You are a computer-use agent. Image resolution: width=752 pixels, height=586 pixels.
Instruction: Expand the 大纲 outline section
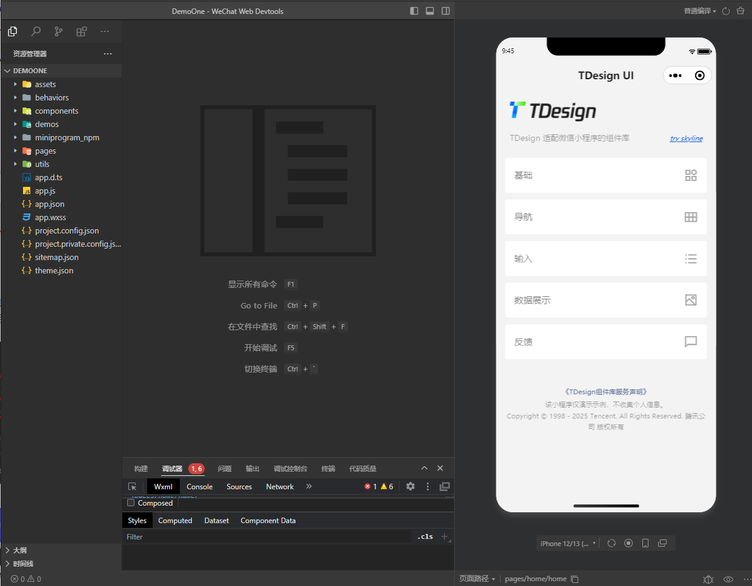click(61, 550)
